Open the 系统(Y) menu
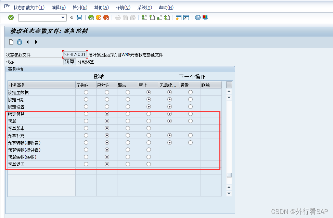Image resolution: width=333 pixels, height=218 pixels. pos(145,8)
